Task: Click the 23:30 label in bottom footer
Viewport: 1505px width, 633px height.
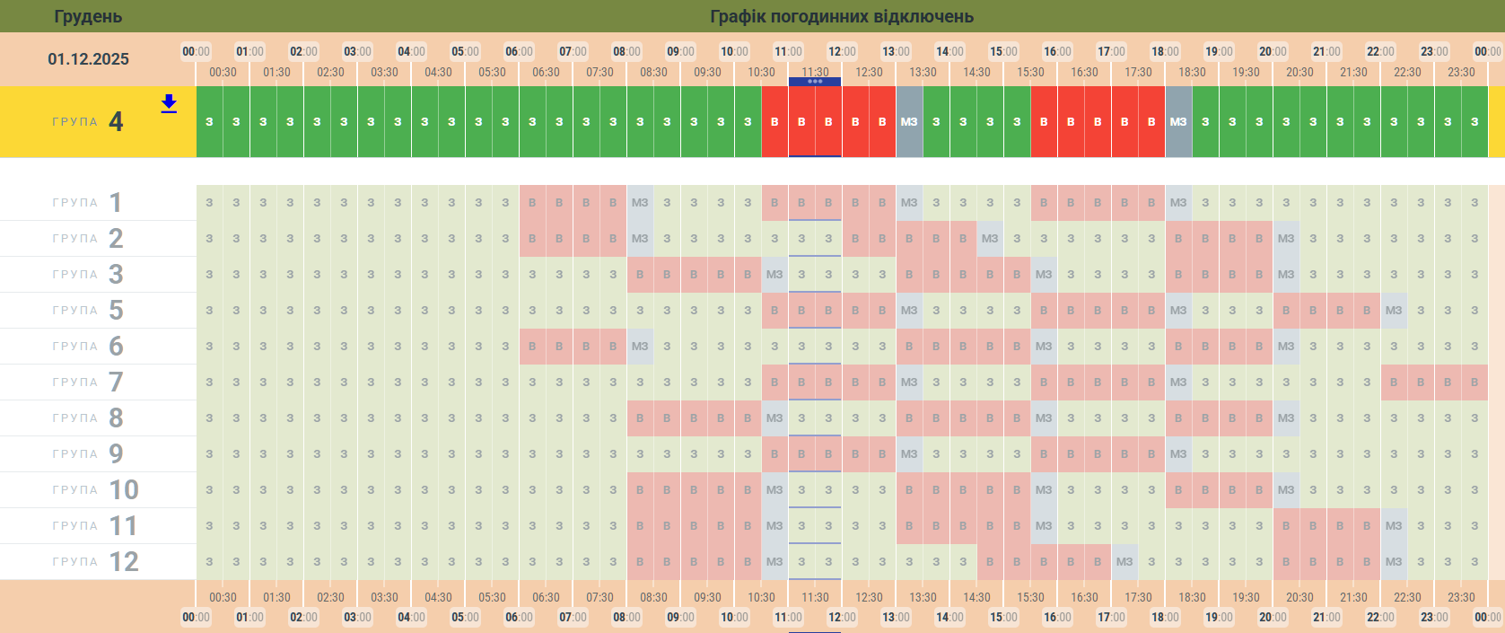Action: click(x=1461, y=597)
